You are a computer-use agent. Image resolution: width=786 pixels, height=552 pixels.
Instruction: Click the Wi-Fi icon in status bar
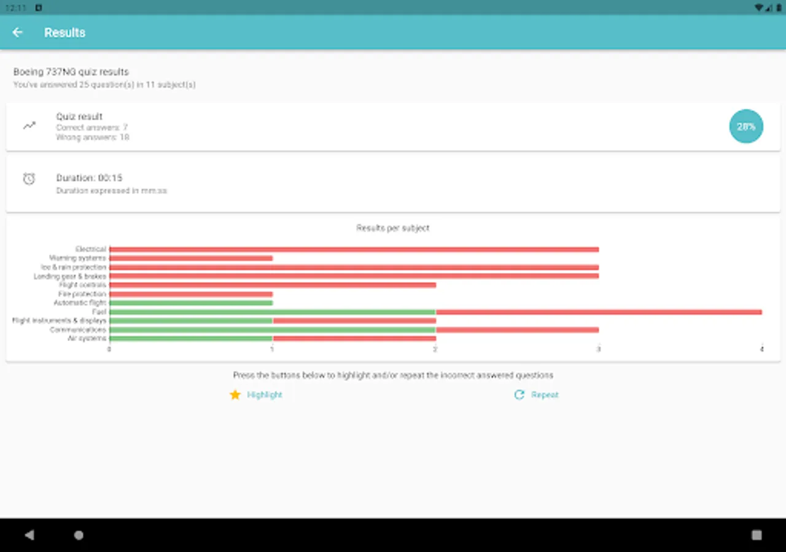coord(760,7)
